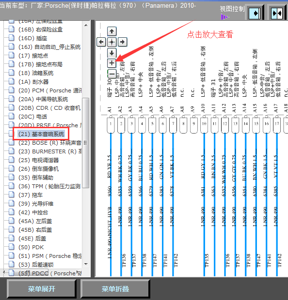Click the page icon beside (35) 倒车辅助
This screenshot has height=300, width=288.
click(12, 177)
